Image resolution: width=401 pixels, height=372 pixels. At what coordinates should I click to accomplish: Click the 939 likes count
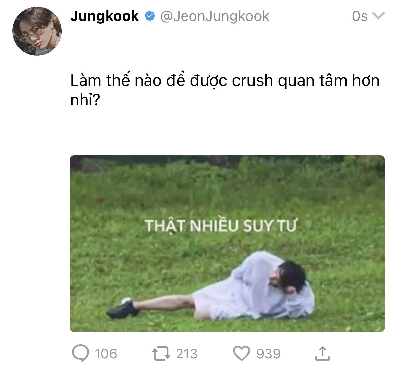(268, 354)
